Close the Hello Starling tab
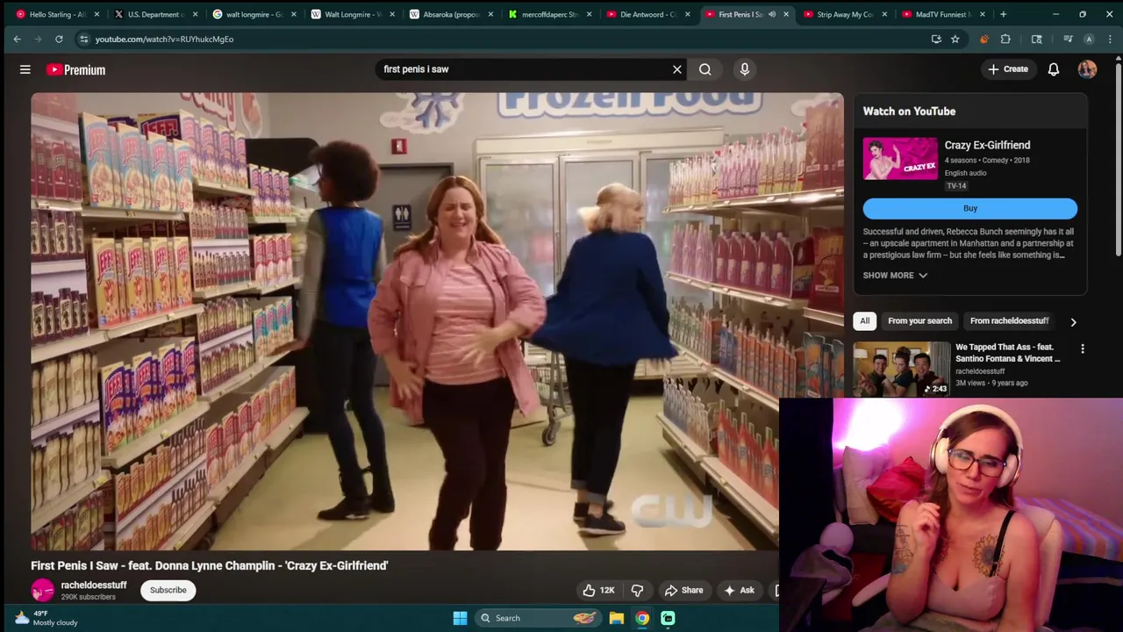 [97, 14]
